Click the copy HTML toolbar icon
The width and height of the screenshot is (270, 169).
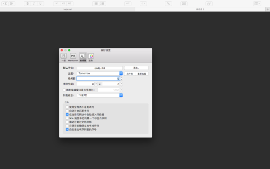pyautogui.click(x=209, y=3)
